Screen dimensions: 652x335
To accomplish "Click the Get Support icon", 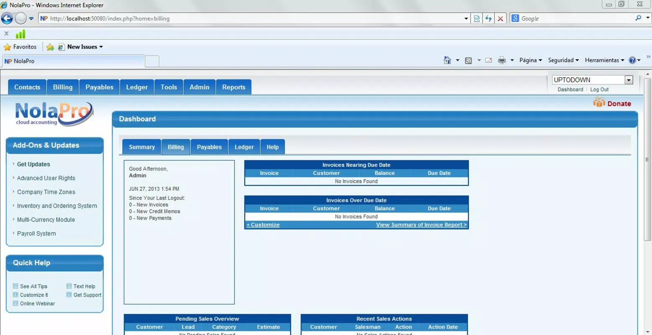I will [x=69, y=295].
